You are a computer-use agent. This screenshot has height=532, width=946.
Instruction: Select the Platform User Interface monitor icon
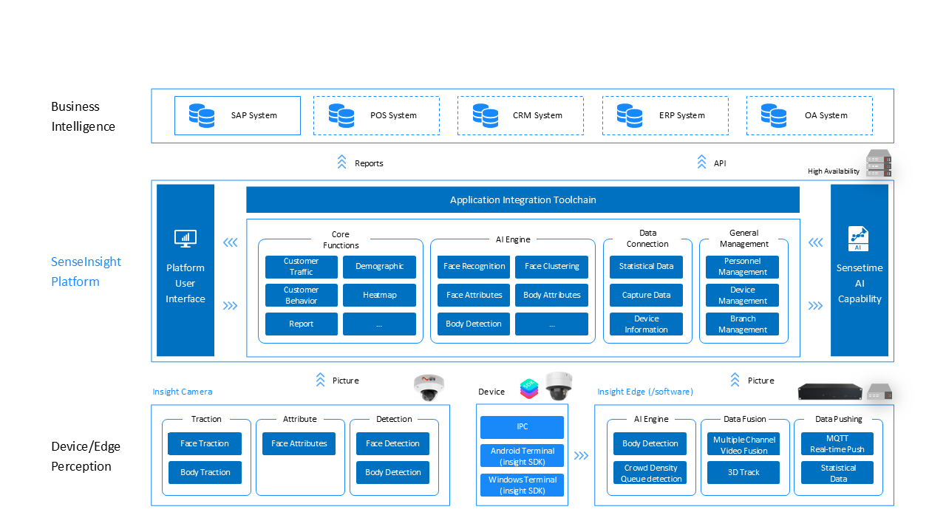(185, 238)
